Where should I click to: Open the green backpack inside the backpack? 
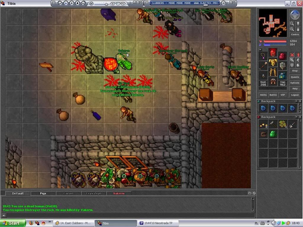273,134
